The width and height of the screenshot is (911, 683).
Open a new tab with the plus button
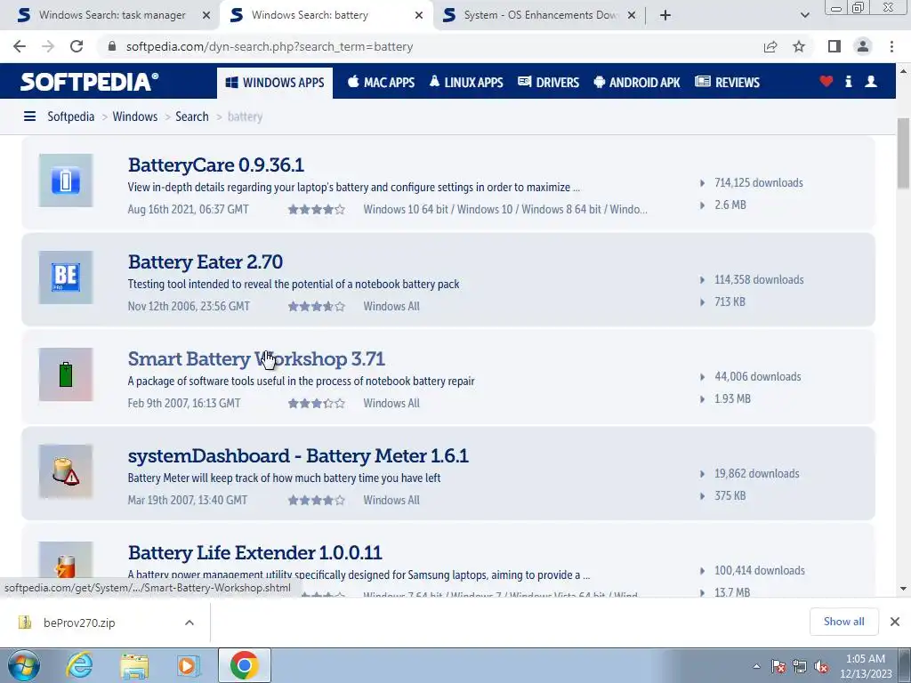click(x=665, y=15)
